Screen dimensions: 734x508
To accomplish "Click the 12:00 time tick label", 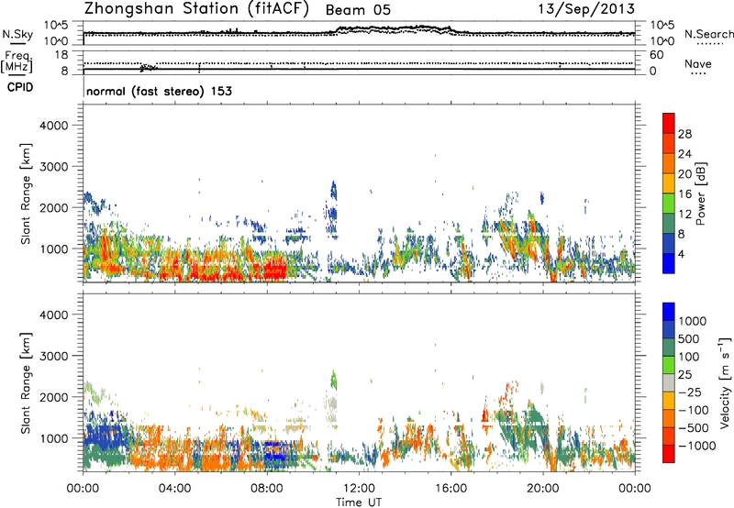I will click(x=359, y=489).
